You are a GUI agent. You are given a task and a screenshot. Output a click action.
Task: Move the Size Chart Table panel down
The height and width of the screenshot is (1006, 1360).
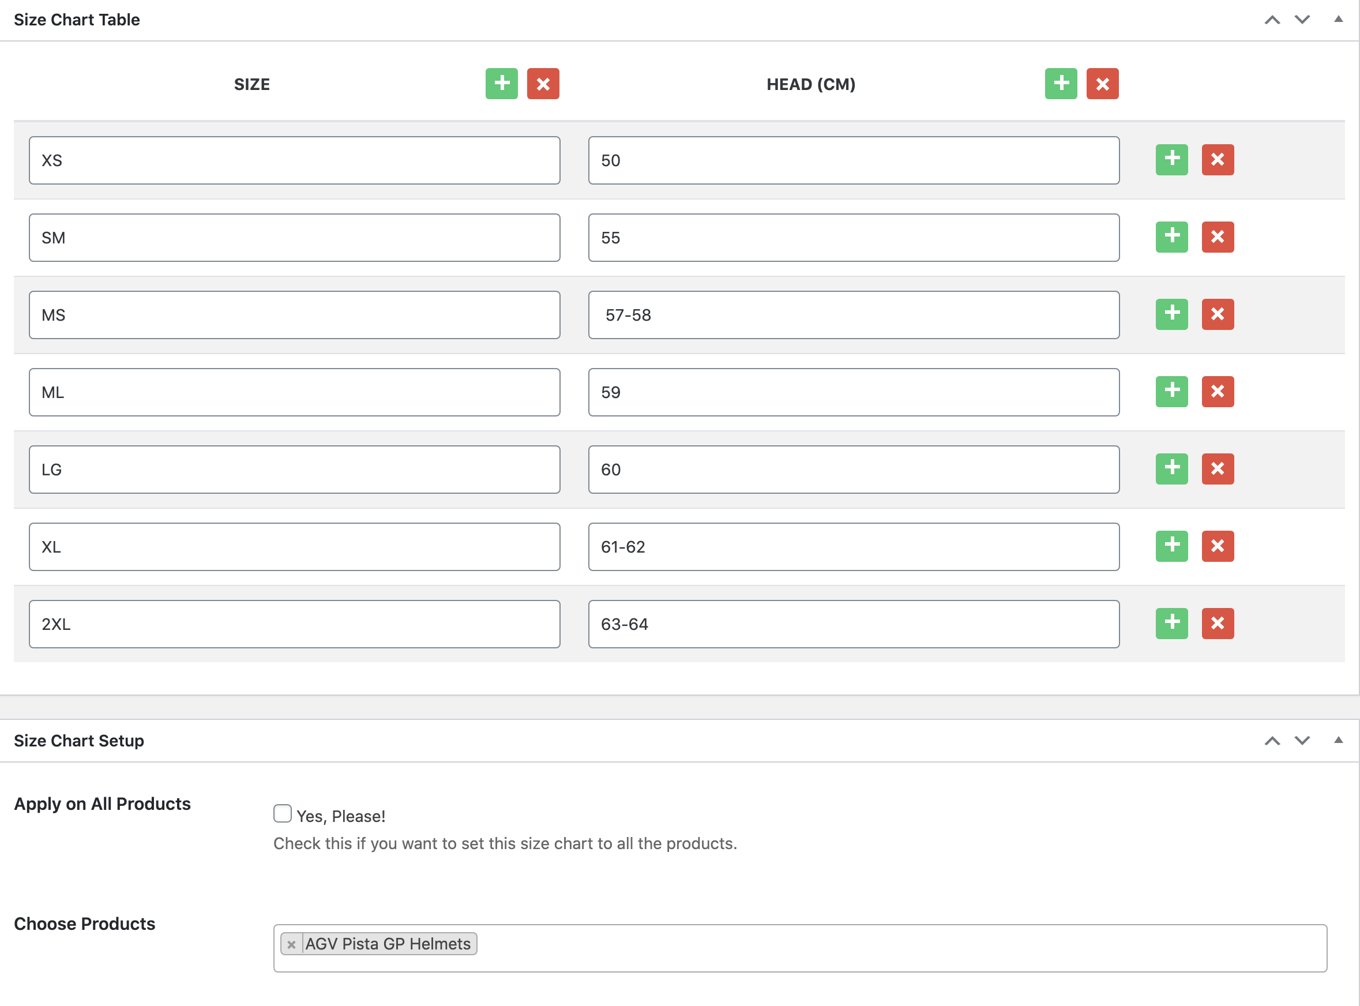pos(1302,20)
